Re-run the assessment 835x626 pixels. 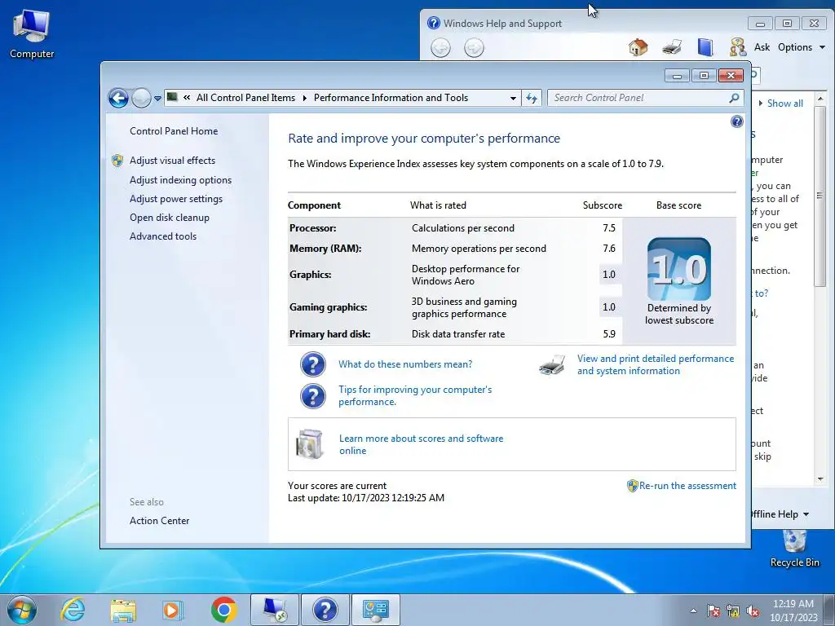[687, 486]
